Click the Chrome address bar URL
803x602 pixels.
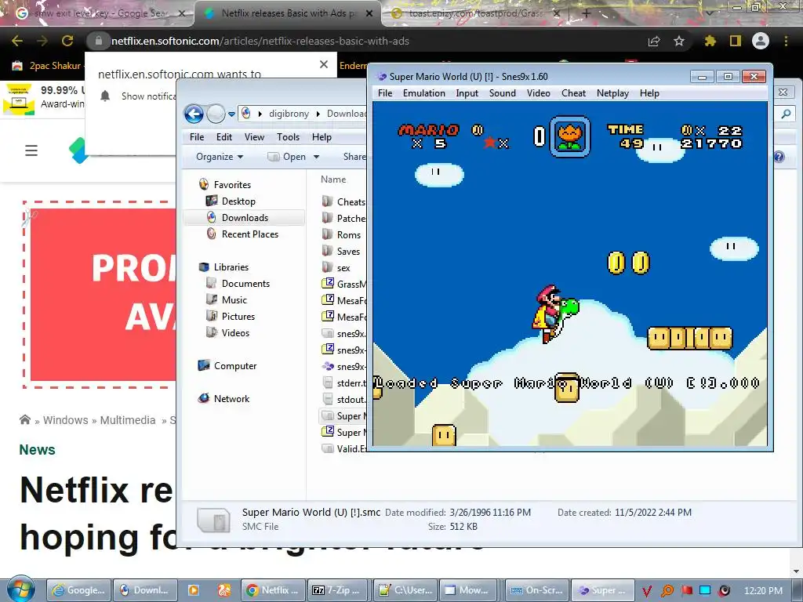pyautogui.click(x=260, y=41)
